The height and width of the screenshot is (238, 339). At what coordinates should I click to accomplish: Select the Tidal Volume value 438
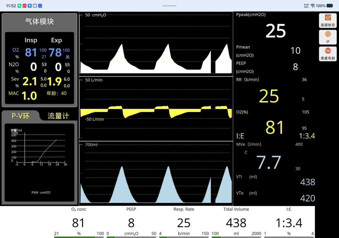tap(236, 223)
